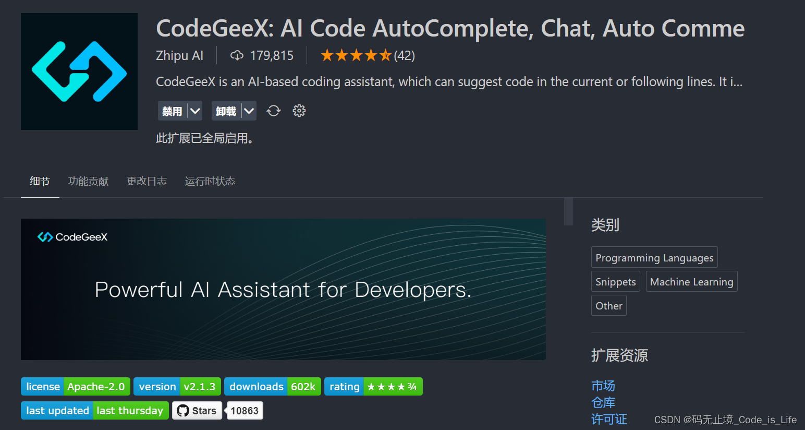Switch to the 细节 tab
Image resolution: width=805 pixels, height=430 pixels.
[x=40, y=181]
